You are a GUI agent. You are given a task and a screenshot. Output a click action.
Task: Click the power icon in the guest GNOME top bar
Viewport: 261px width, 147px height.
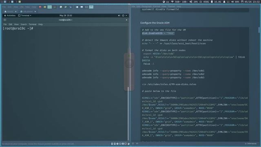(123, 16)
